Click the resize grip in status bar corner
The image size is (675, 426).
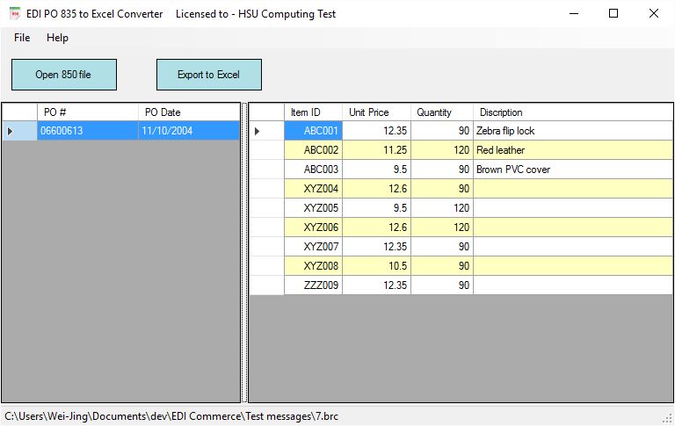[668, 418]
